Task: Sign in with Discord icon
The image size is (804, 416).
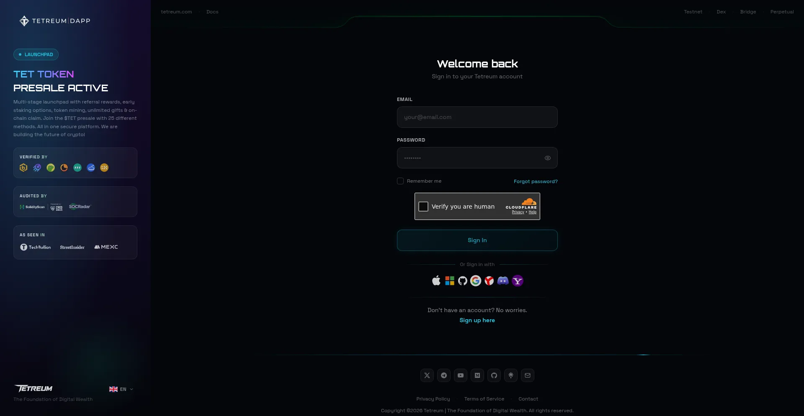Action: [503, 281]
